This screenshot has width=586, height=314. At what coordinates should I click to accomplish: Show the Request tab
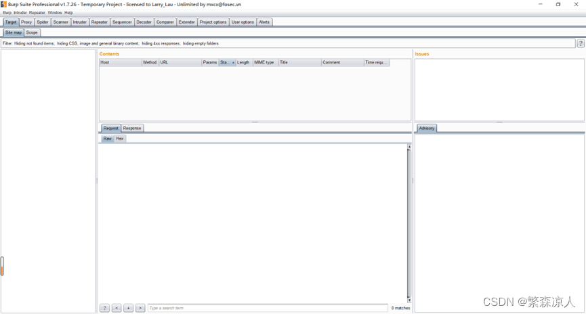(x=111, y=128)
